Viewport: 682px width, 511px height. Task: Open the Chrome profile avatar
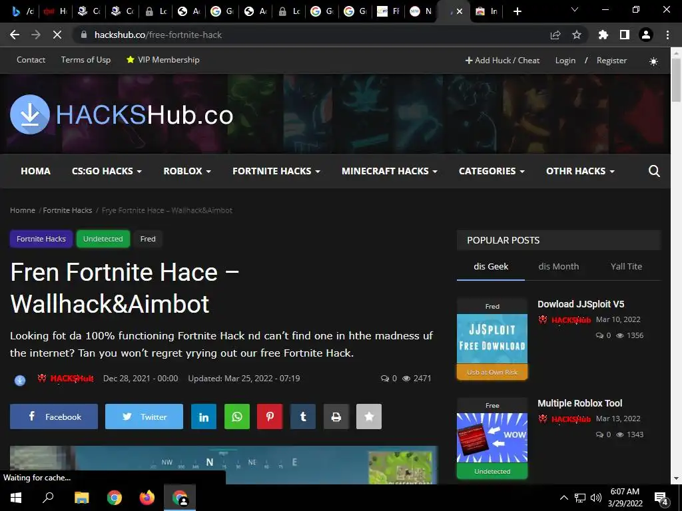click(x=646, y=35)
